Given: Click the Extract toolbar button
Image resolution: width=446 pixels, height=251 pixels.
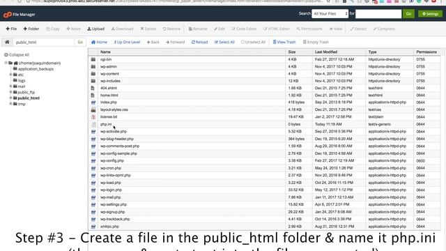Looking at the screenshot, I should pyautogui.click(x=358, y=29).
